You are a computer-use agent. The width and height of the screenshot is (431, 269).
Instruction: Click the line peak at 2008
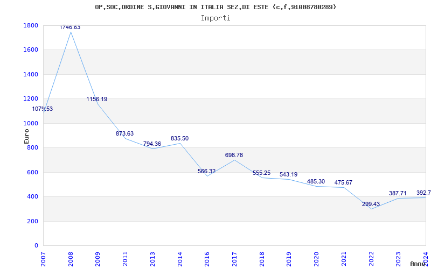point(71,32)
